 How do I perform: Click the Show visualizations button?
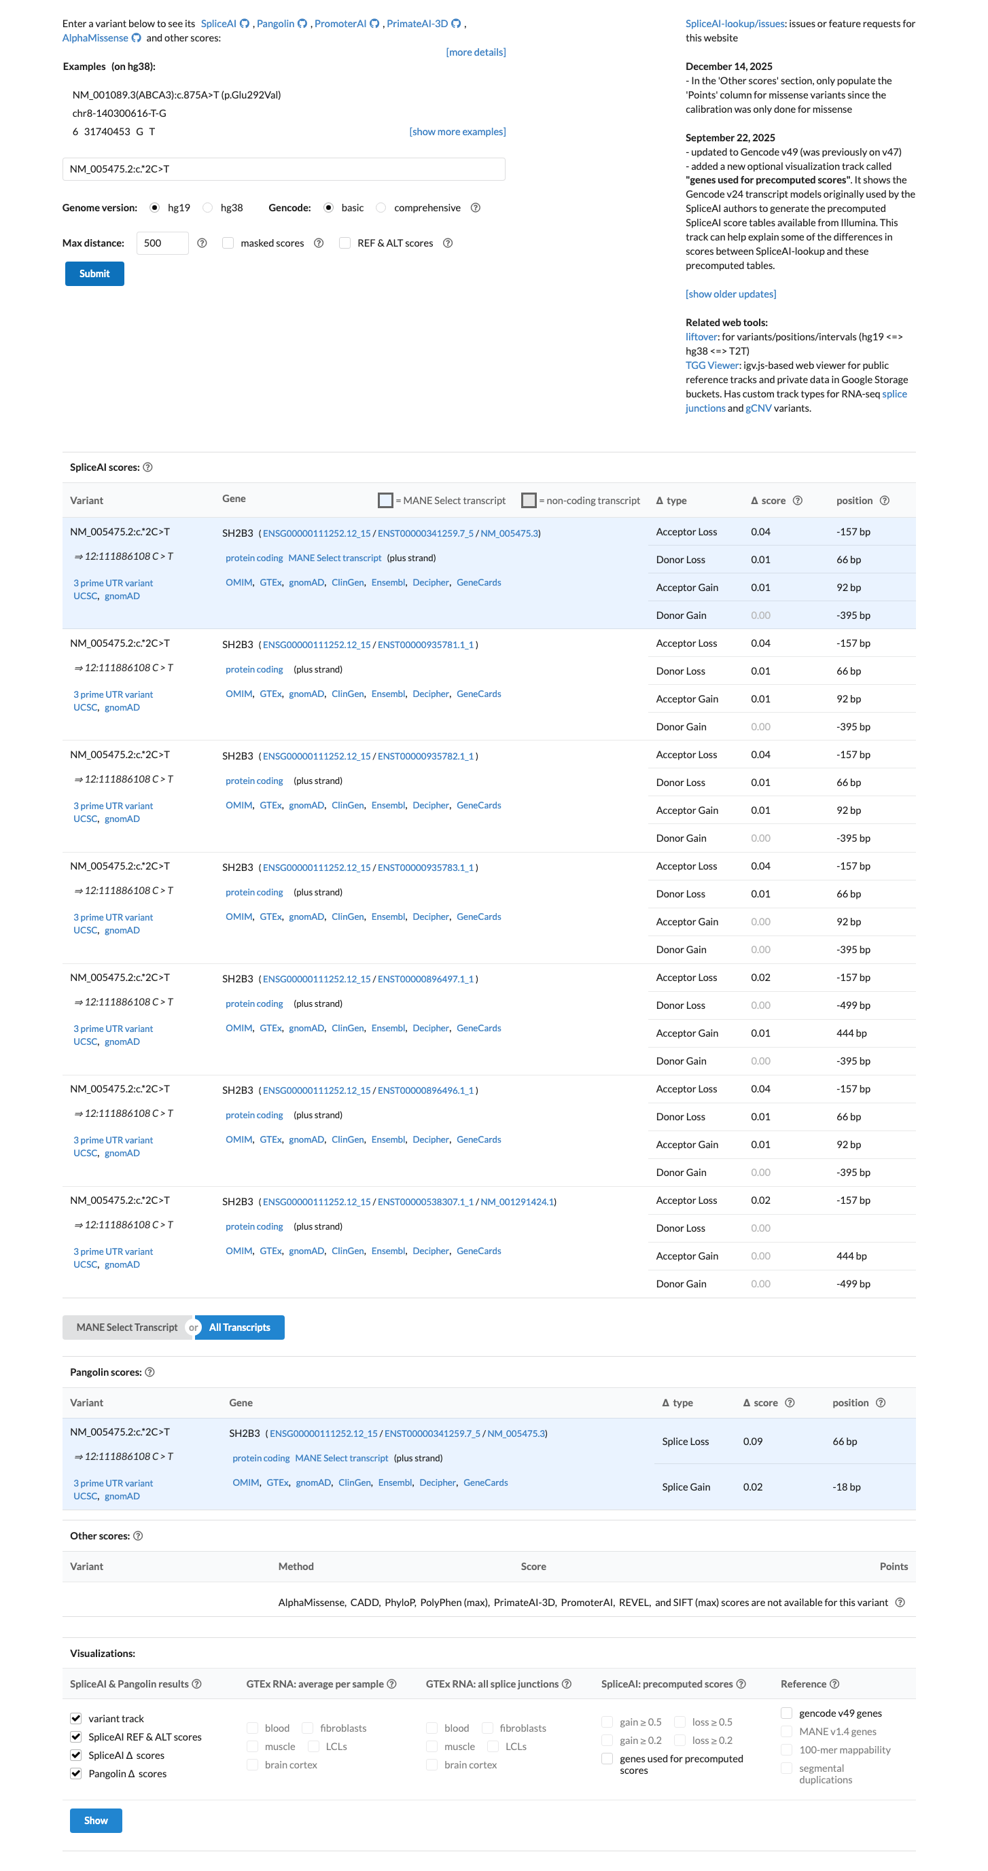[96, 1820]
